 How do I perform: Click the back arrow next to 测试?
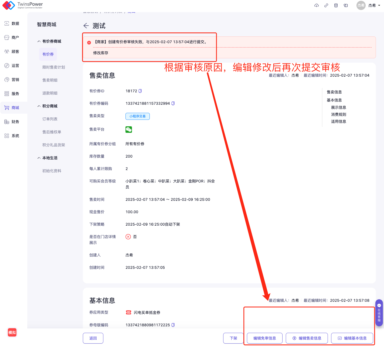point(86,26)
